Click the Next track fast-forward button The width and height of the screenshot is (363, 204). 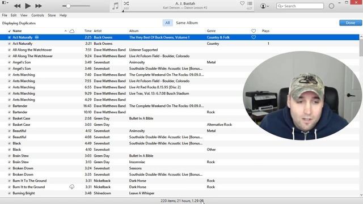tap(39, 6)
